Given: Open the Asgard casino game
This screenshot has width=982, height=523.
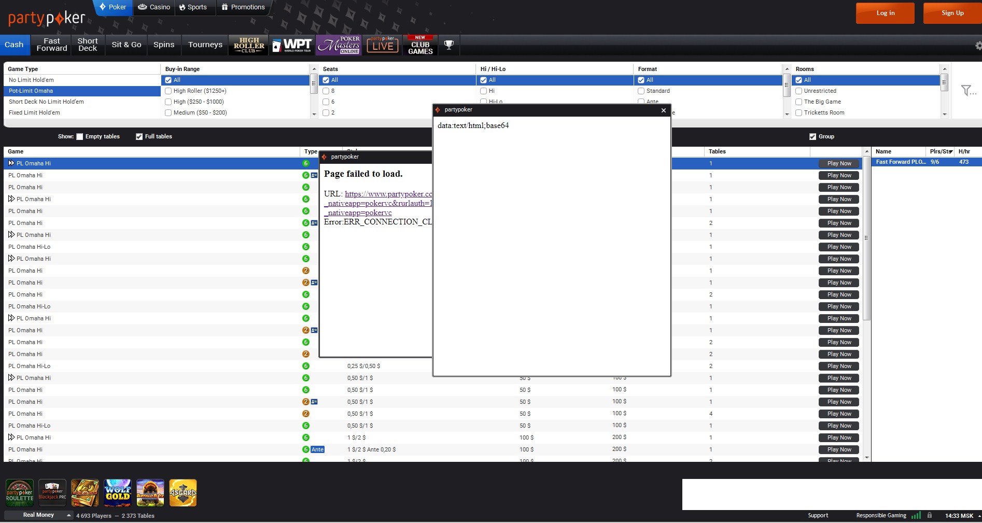Looking at the screenshot, I should [183, 493].
